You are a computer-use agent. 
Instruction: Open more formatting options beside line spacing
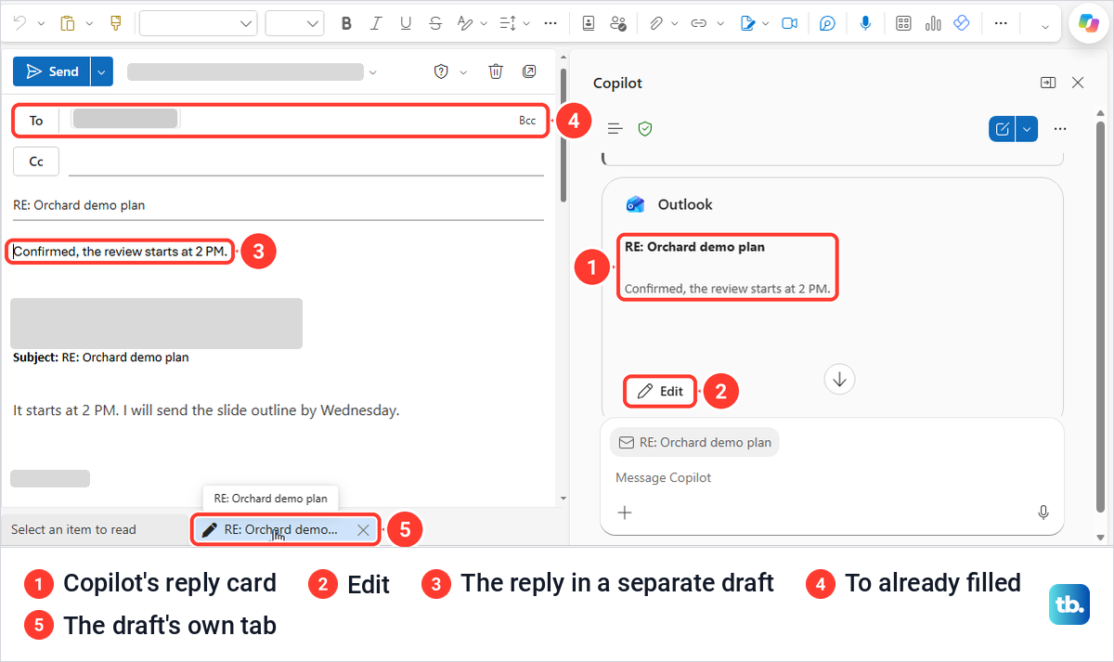click(551, 23)
